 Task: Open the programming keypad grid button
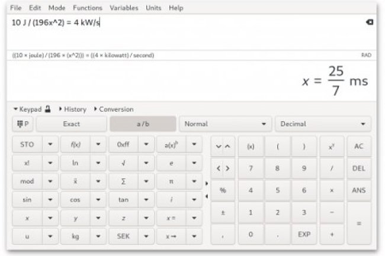pos(24,124)
